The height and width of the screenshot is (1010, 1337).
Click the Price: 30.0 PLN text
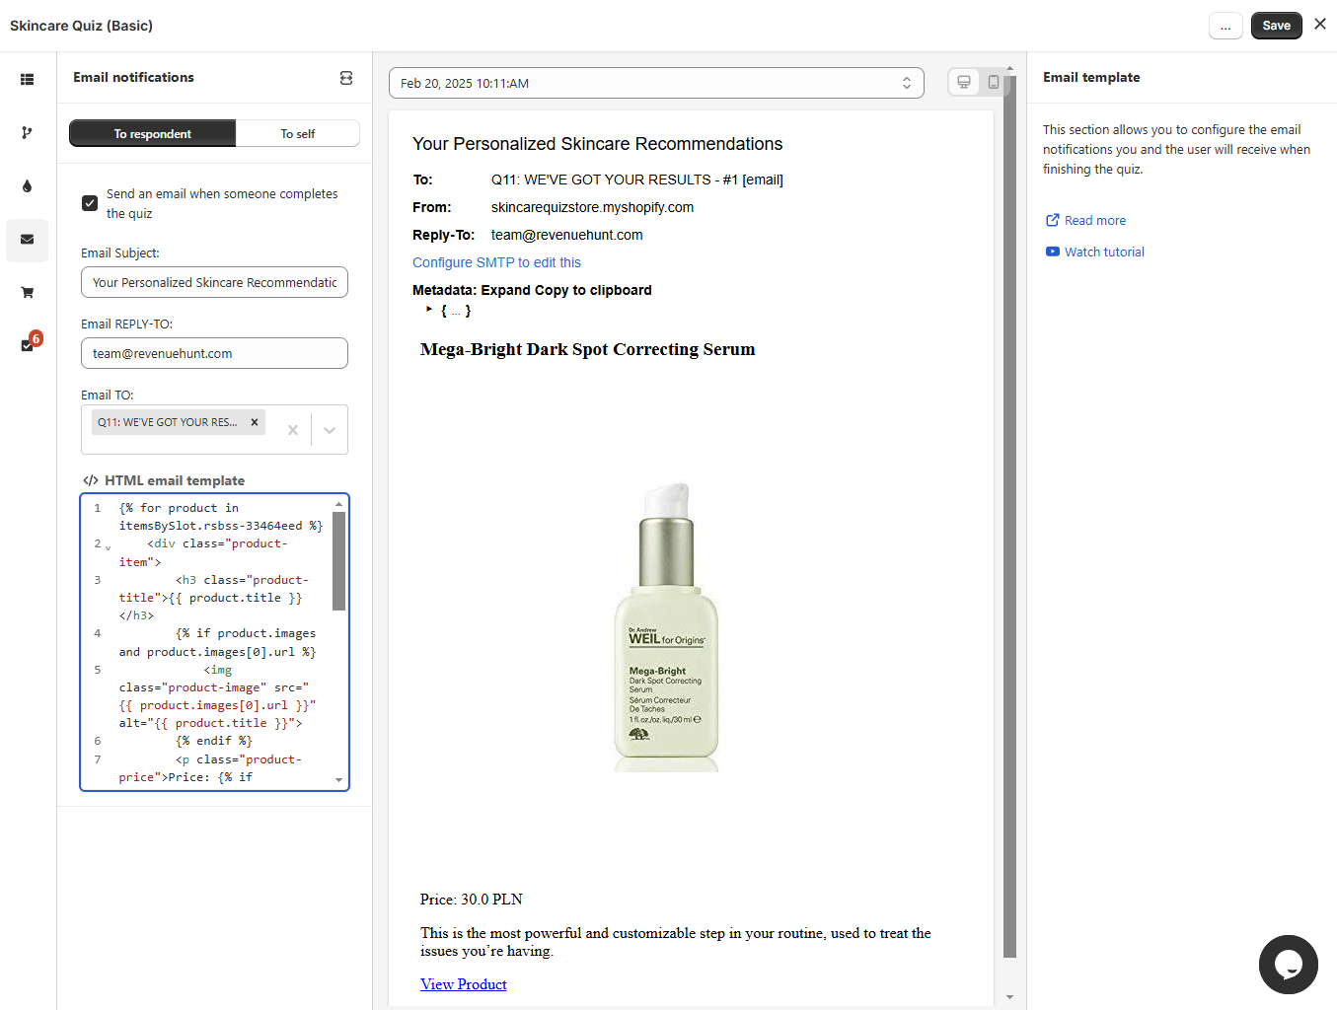coord(472,900)
